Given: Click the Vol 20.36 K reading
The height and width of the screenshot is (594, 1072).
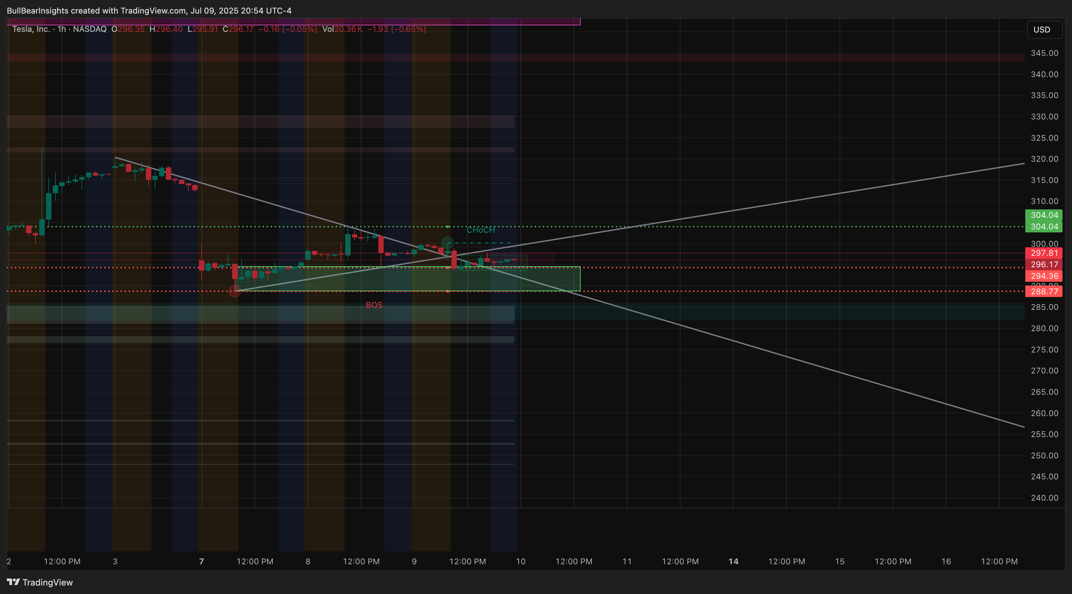Looking at the screenshot, I should pyautogui.click(x=342, y=29).
